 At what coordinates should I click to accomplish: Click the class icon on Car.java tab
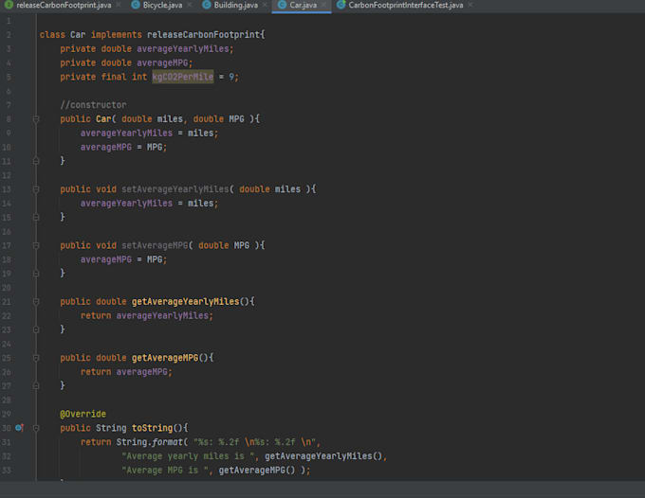coord(283,5)
